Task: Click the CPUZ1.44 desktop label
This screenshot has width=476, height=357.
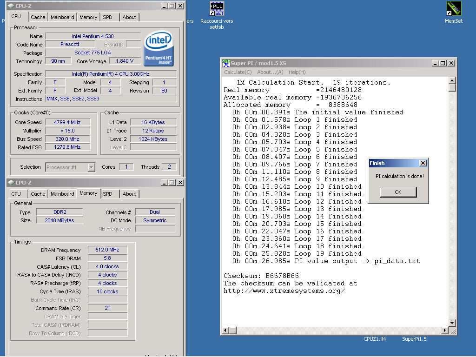Action: [375, 339]
